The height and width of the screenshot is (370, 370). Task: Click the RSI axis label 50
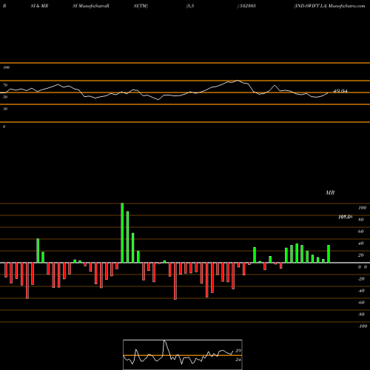point(5,97)
